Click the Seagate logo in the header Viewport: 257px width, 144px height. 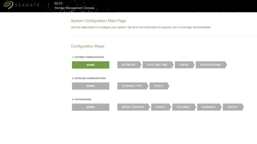click(x=22, y=5)
